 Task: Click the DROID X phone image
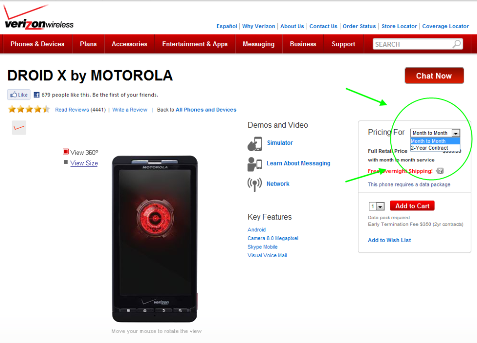[155, 239]
